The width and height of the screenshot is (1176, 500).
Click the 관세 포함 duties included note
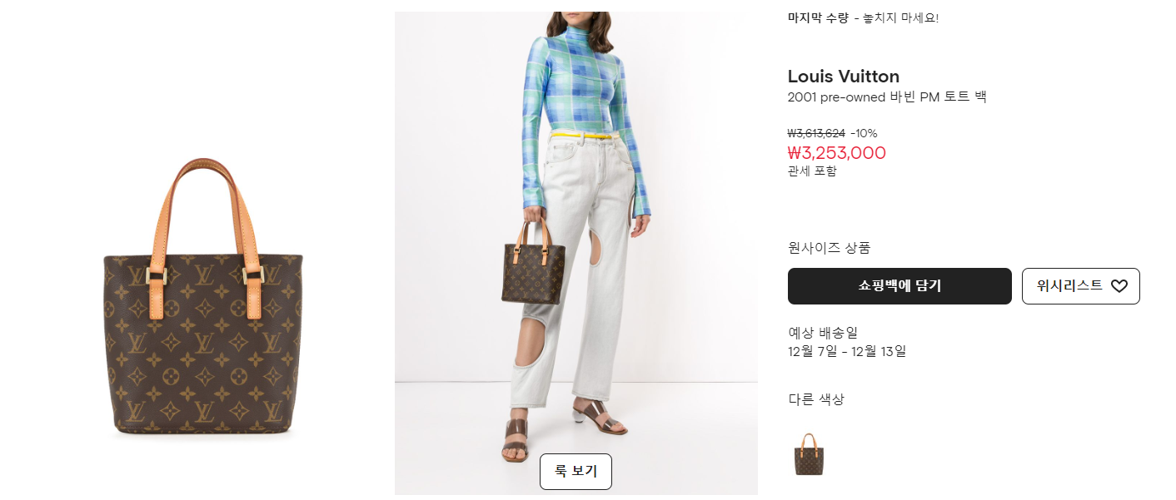coord(812,171)
